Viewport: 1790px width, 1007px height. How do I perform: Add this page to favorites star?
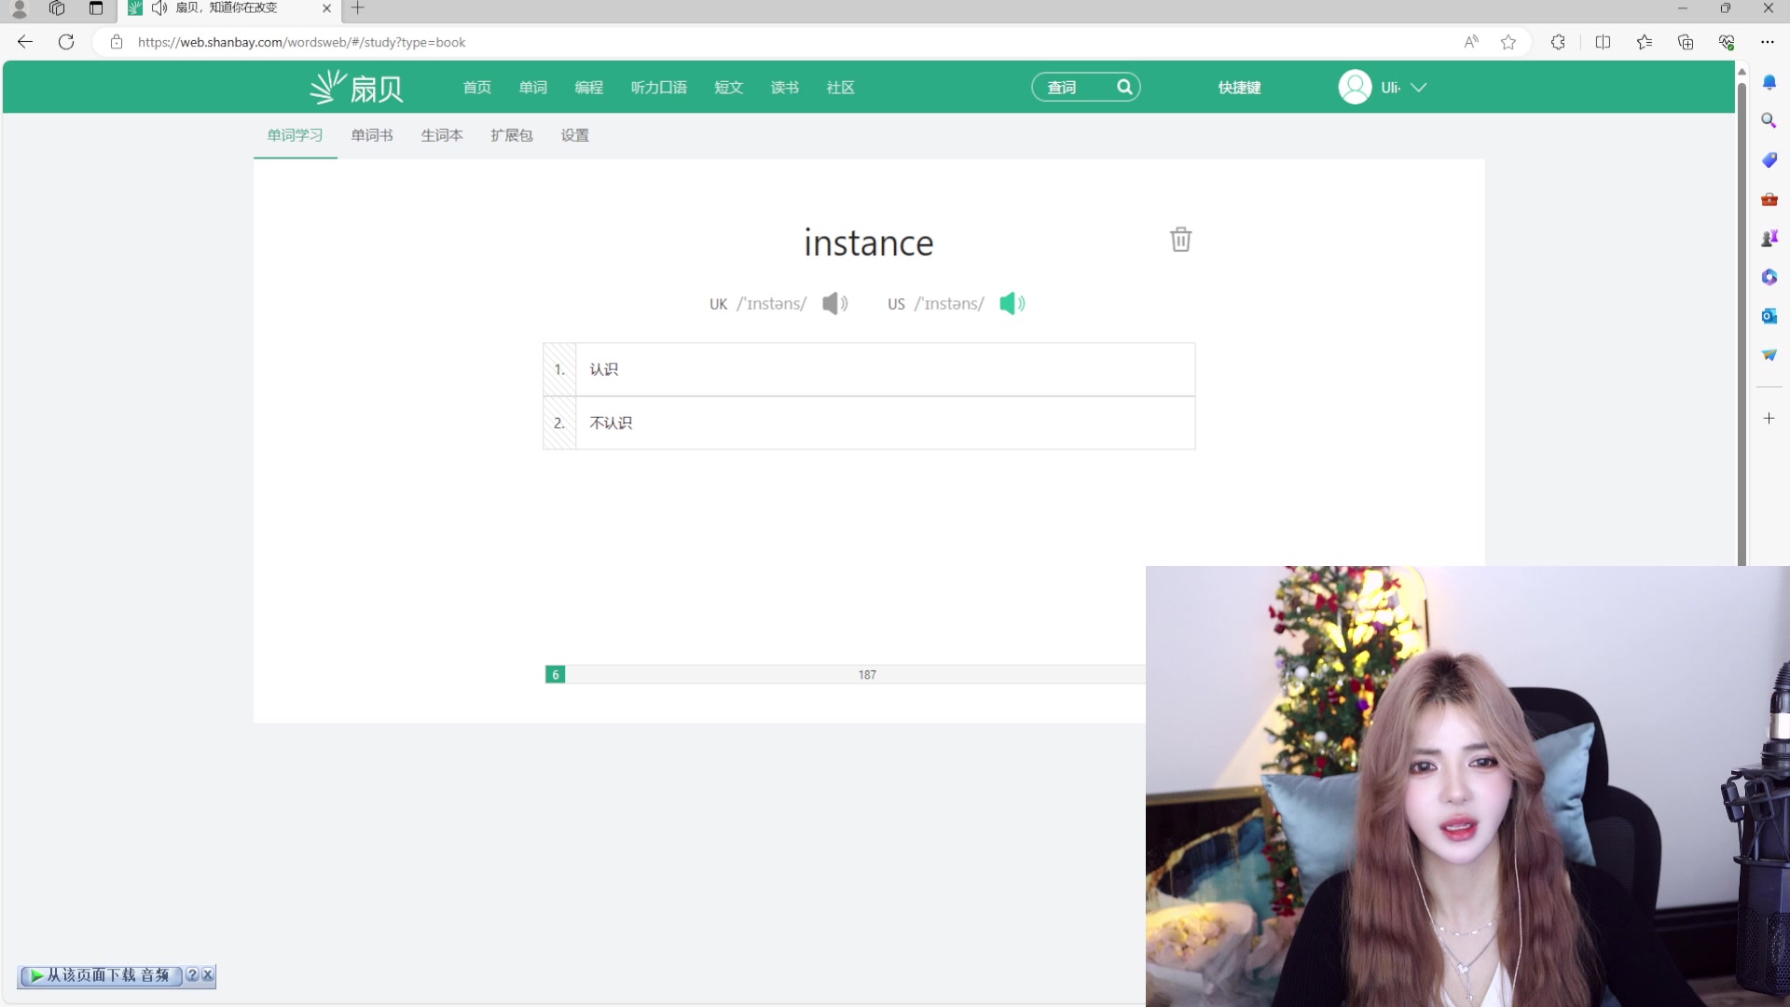pos(1508,42)
